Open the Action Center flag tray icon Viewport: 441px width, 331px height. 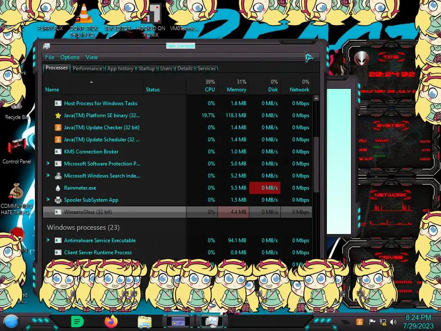point(372,322)
